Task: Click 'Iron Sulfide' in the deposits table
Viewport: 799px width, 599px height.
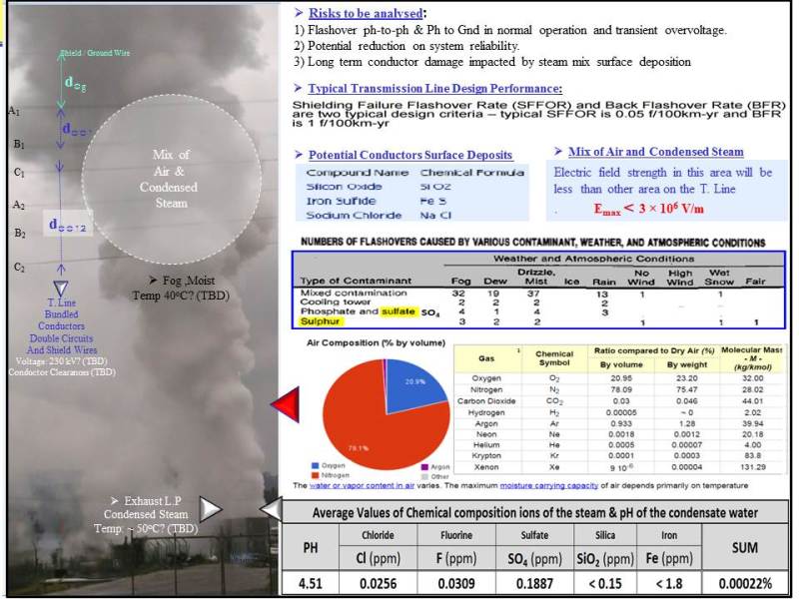Action: pos(341,202)
